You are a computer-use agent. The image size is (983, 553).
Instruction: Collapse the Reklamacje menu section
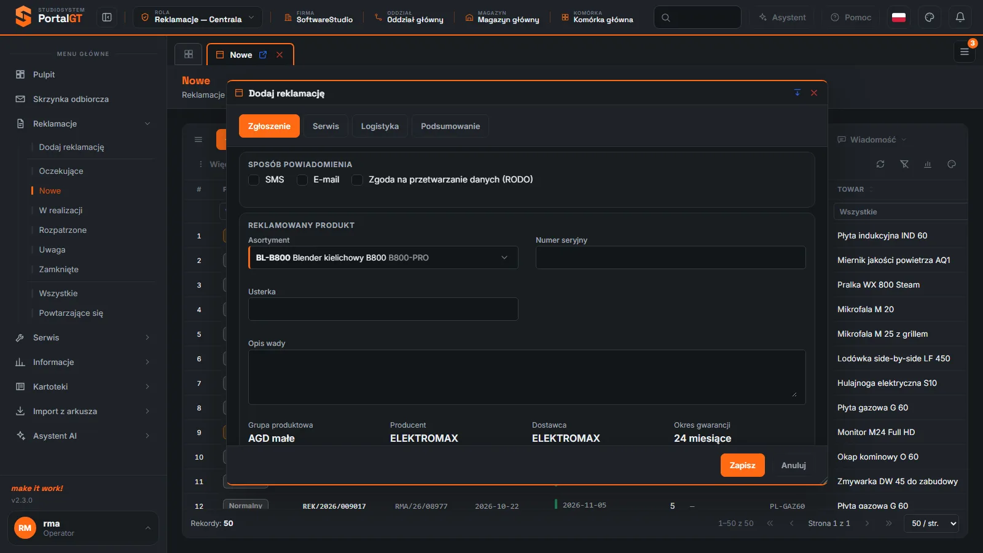click(x=83, y=124)
